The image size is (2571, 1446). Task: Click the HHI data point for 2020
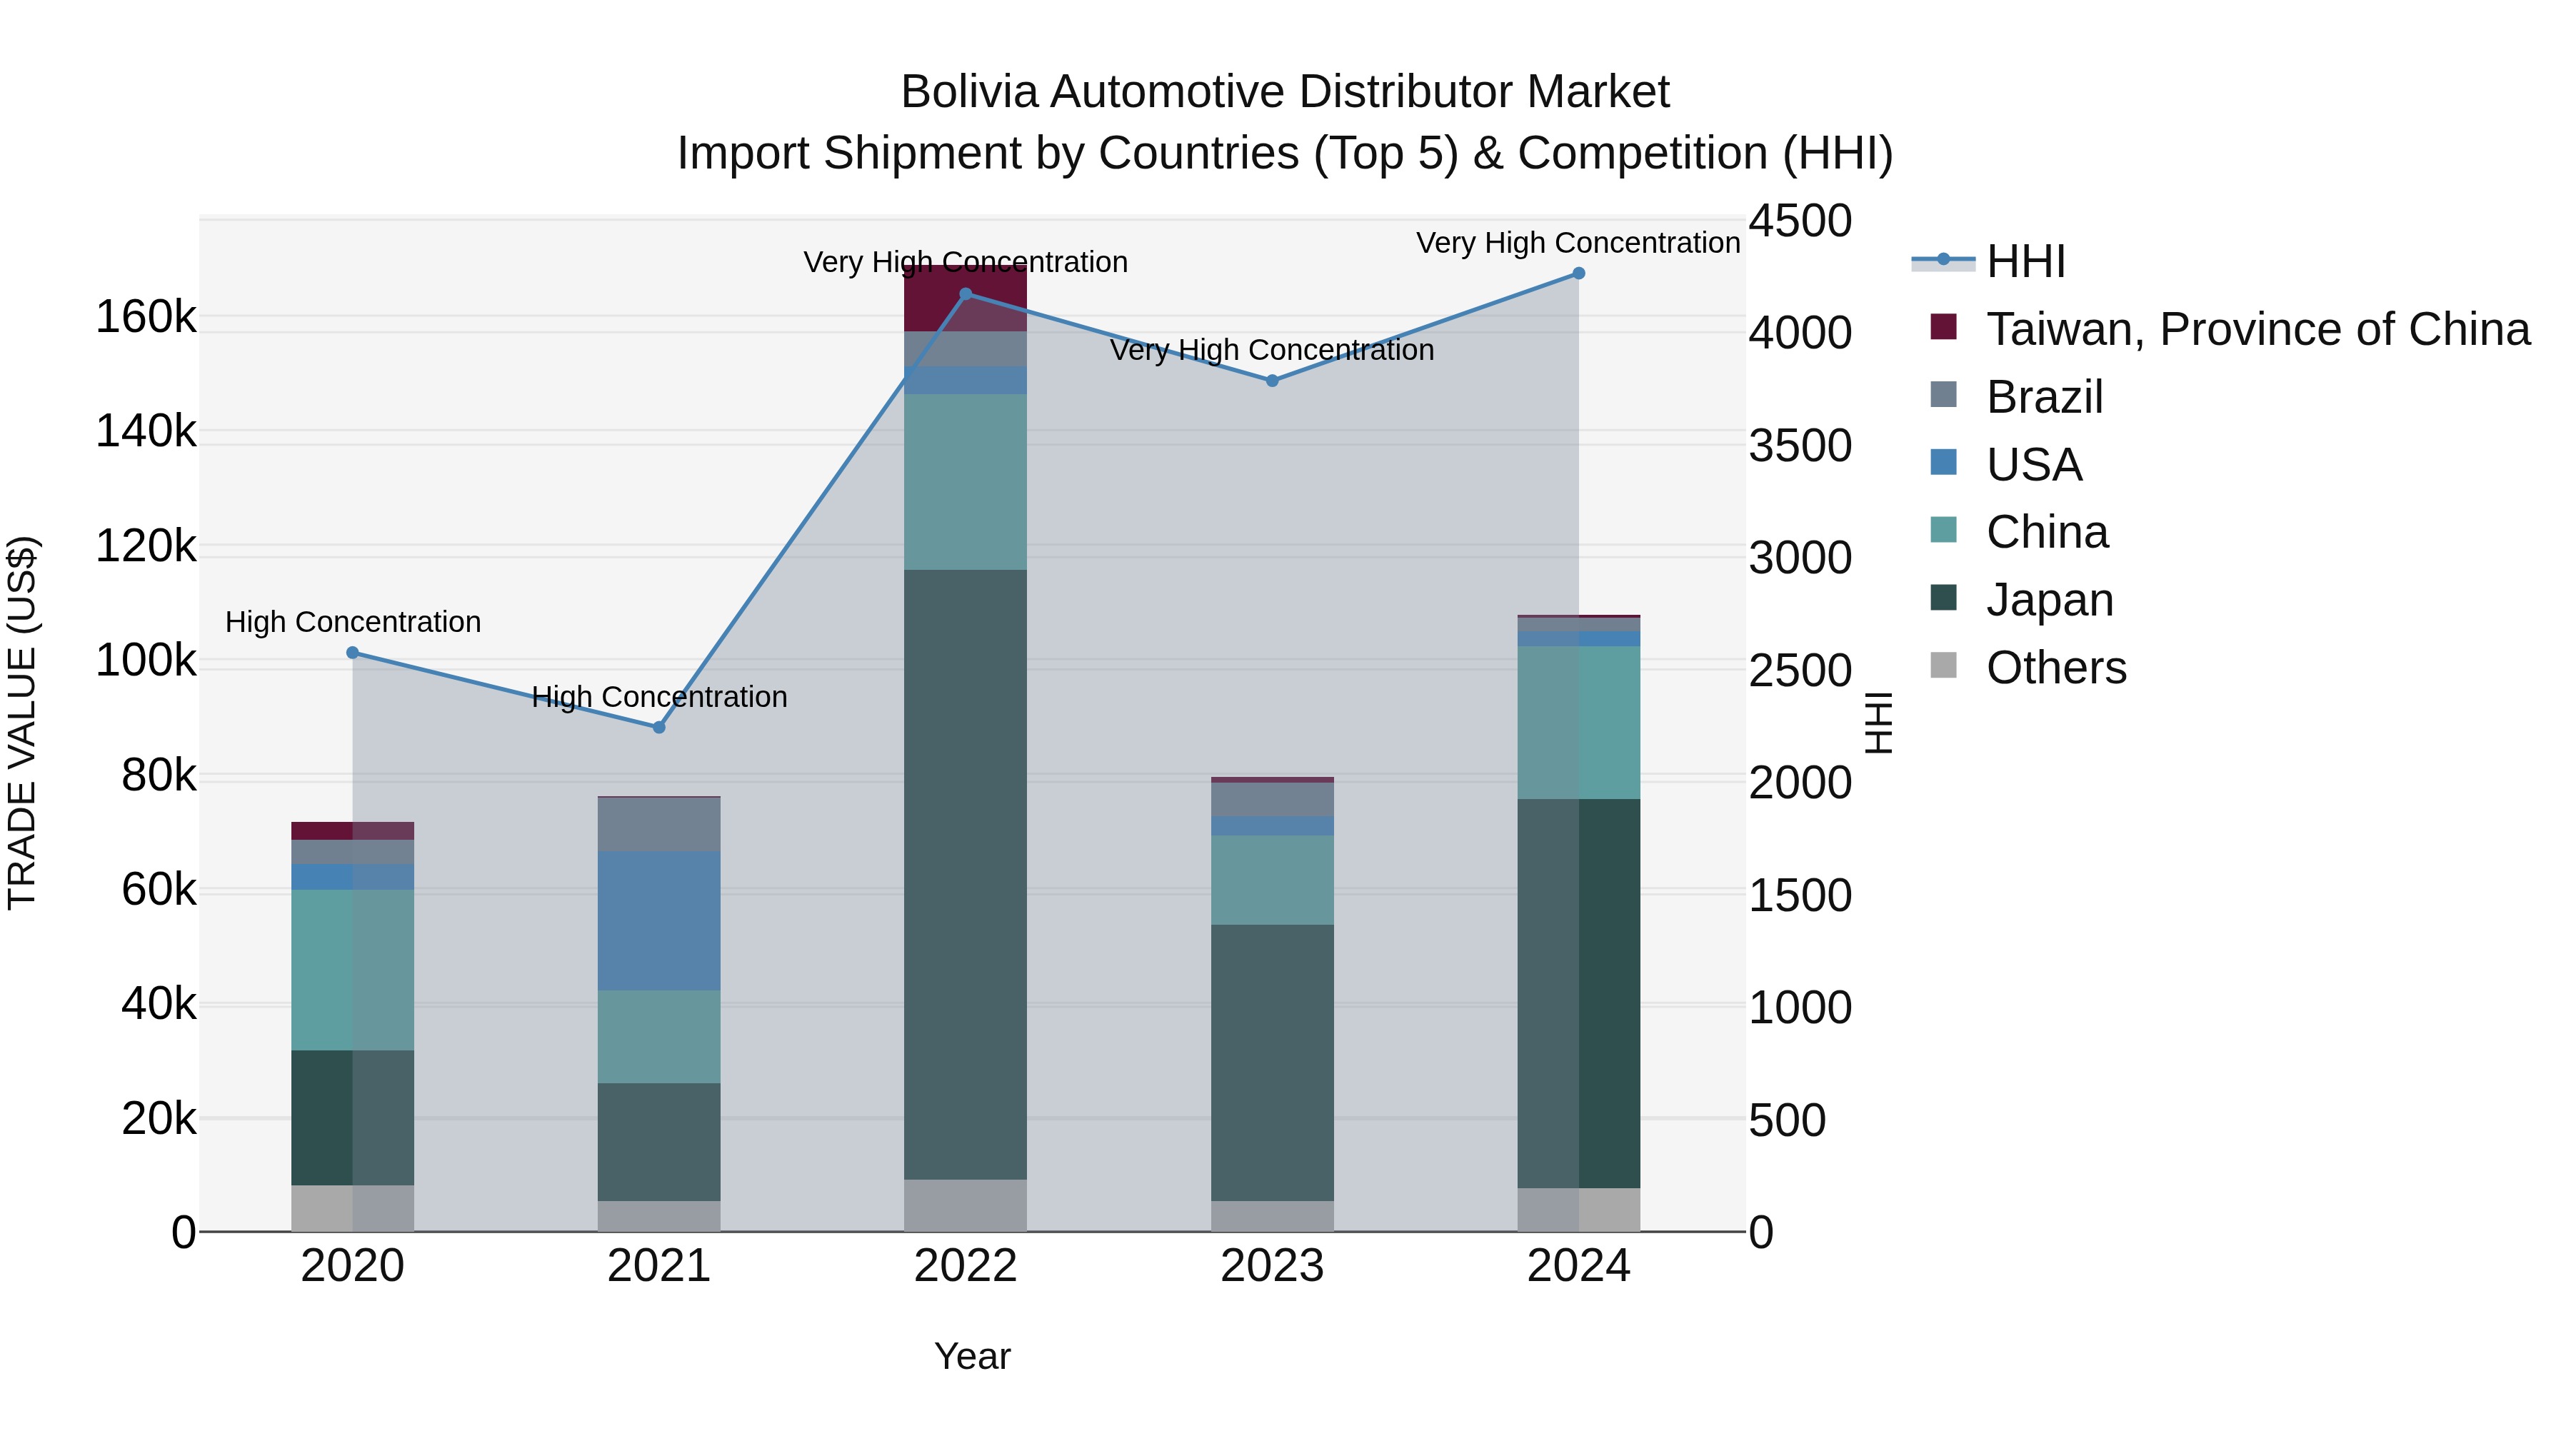352,653
